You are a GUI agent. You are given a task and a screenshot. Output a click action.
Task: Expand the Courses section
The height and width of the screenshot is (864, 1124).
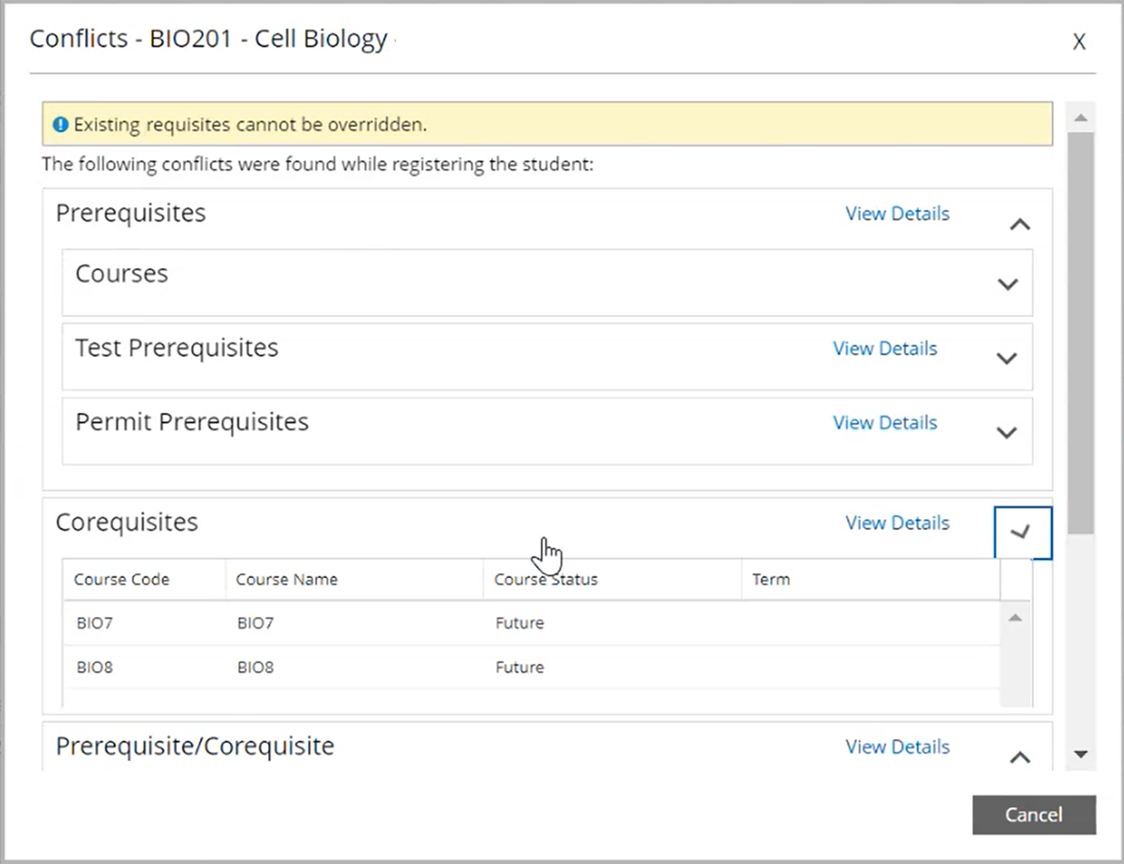pyautogui.click(x=1007, y=284)
